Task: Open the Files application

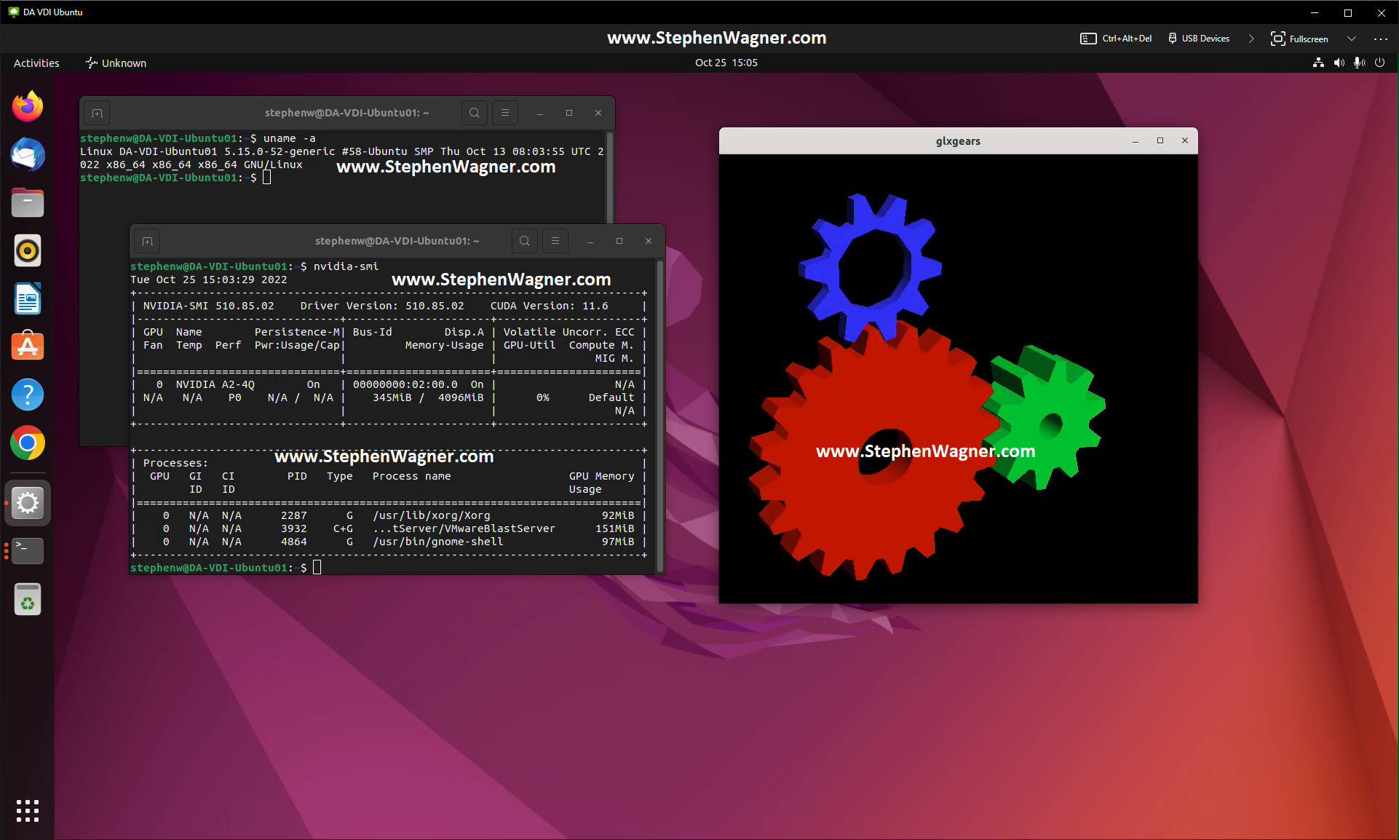Action: coord(27,202)
